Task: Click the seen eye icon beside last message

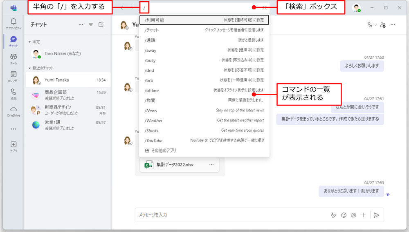Action: [388, 194]
